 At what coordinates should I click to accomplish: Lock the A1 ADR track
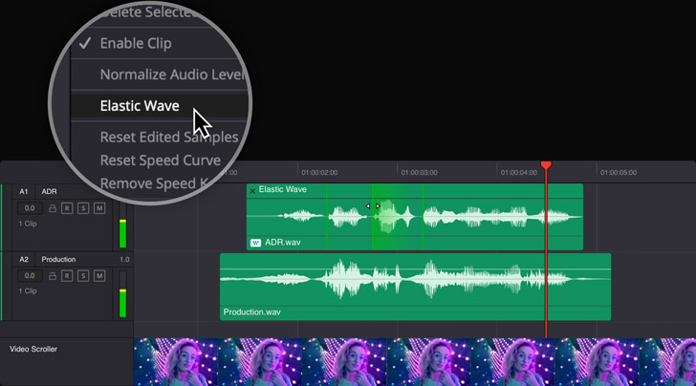tap(53, 208)
